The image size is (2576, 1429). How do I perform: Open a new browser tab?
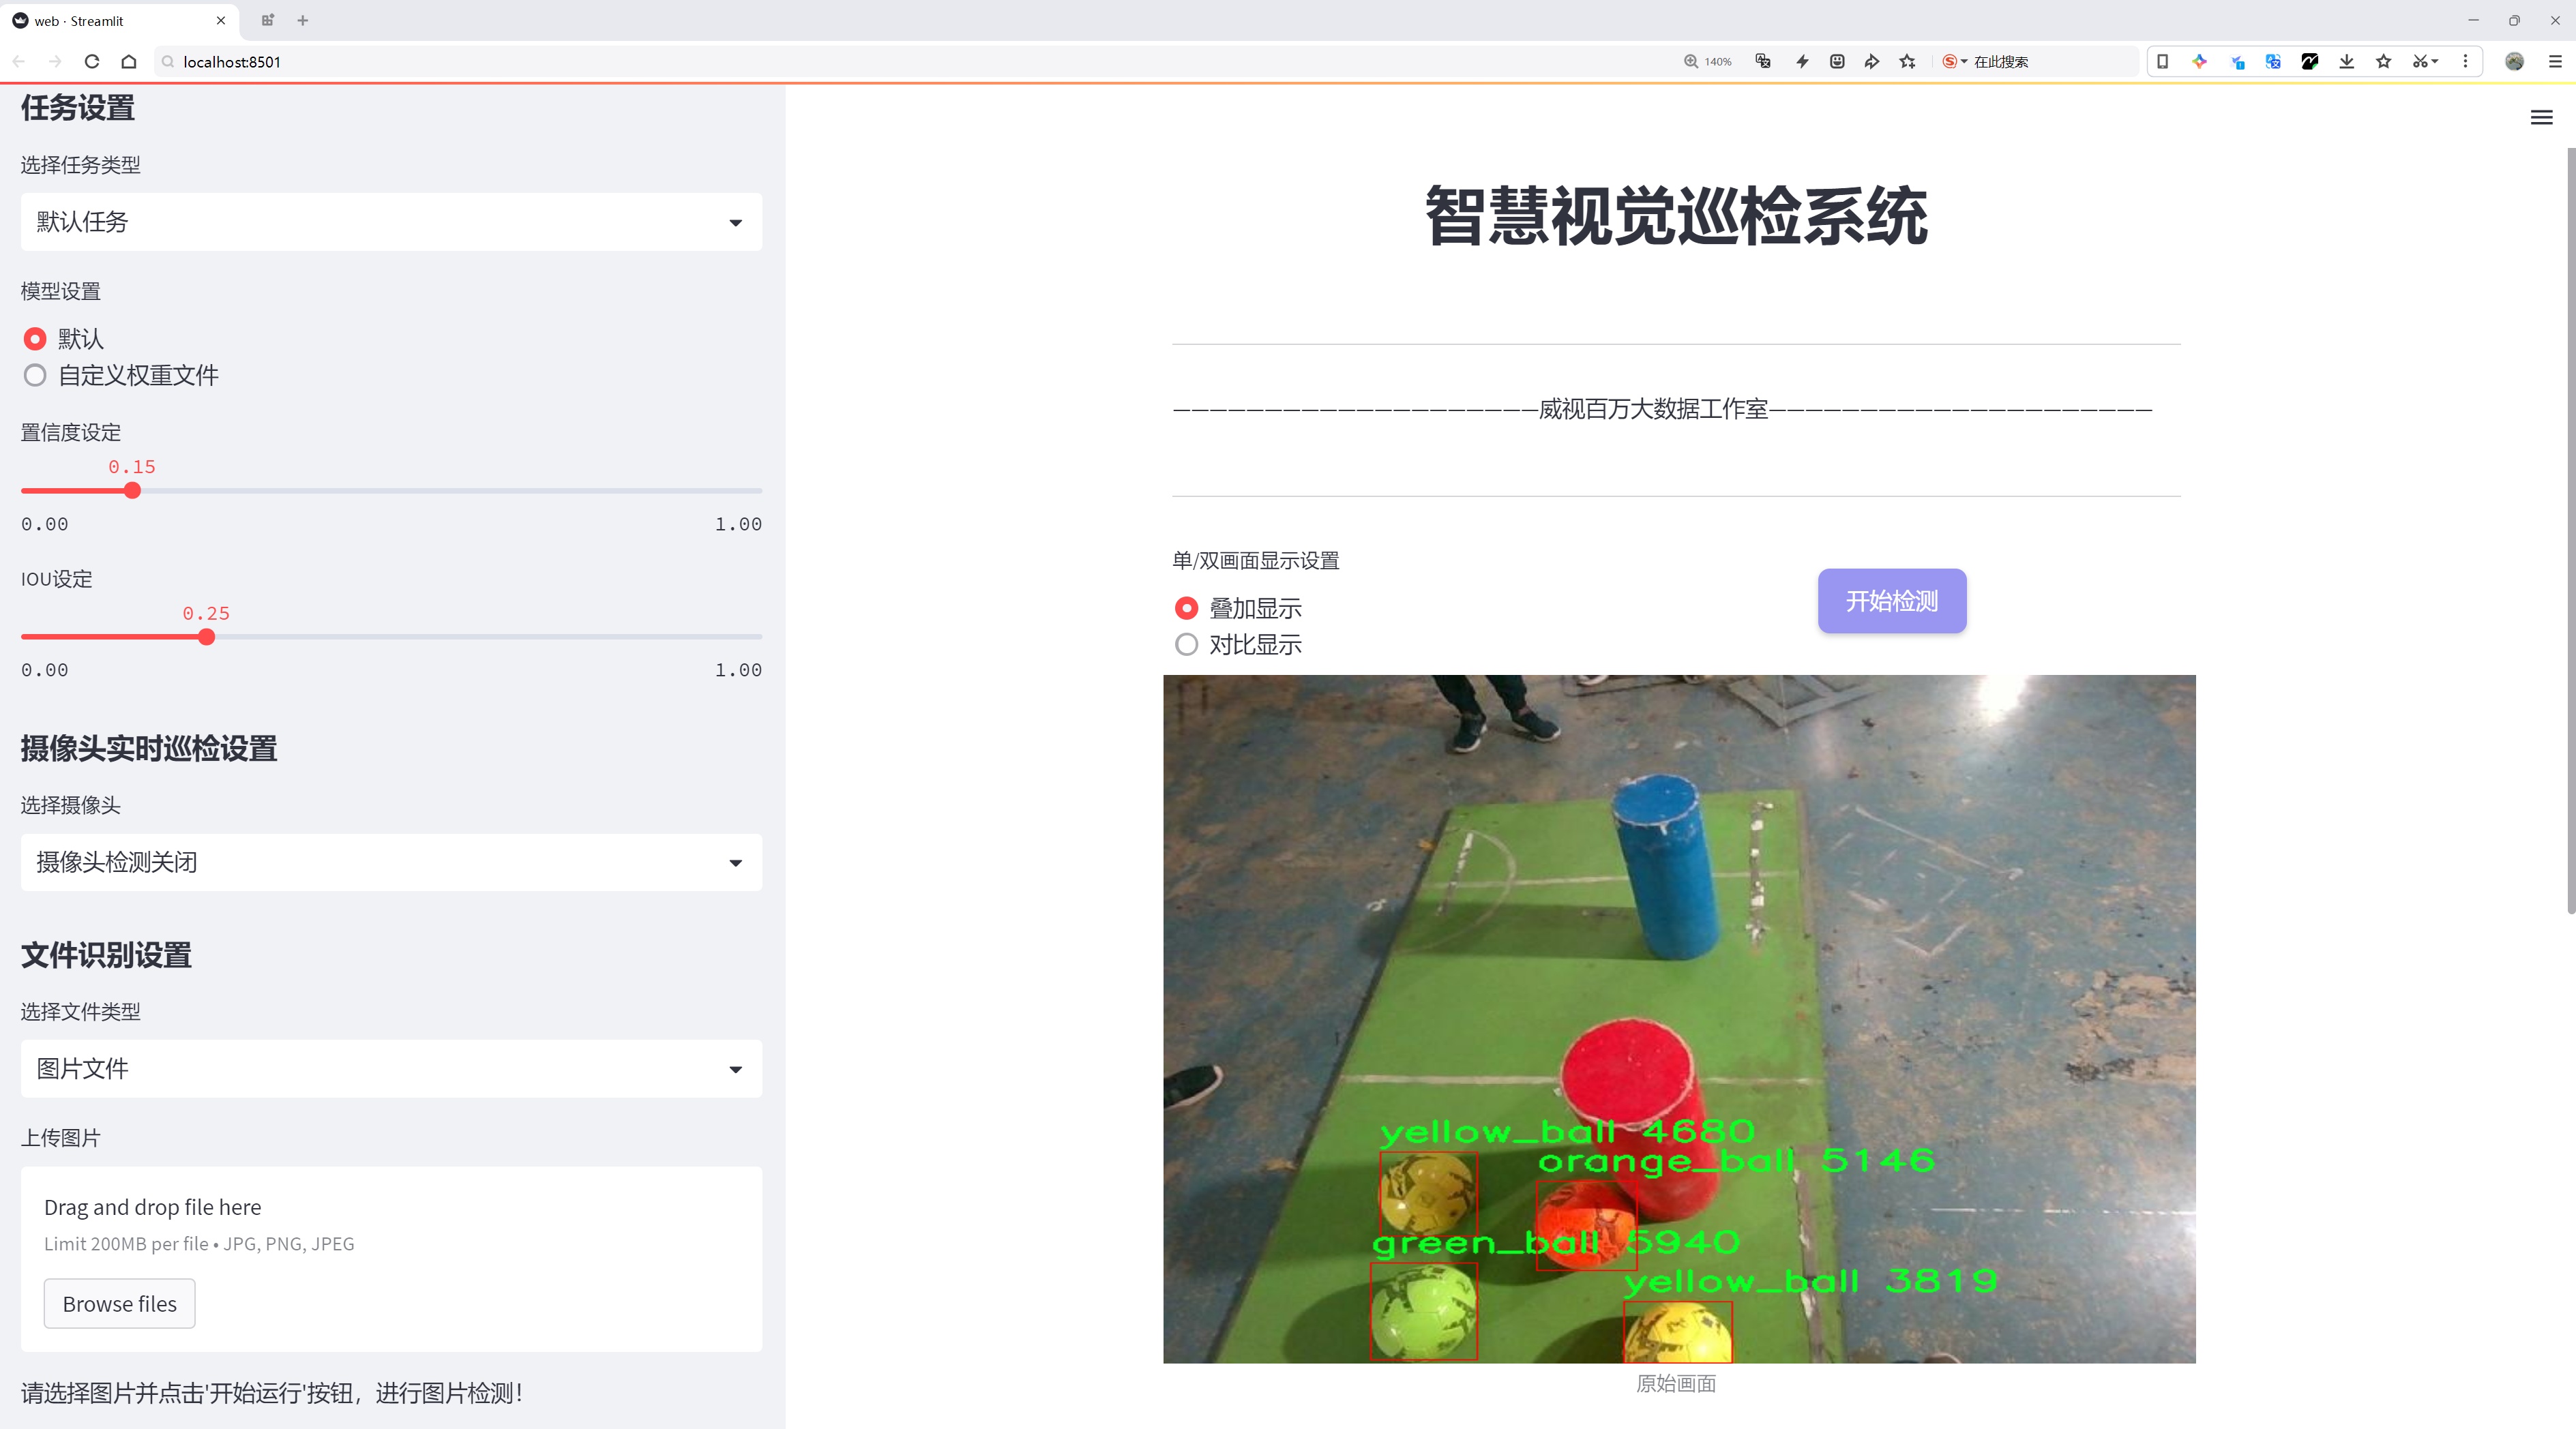(x=302, y=20)
